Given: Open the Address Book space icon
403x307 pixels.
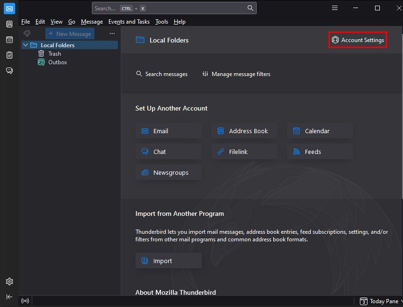Looking at the screenshot, I should [9, 24].
